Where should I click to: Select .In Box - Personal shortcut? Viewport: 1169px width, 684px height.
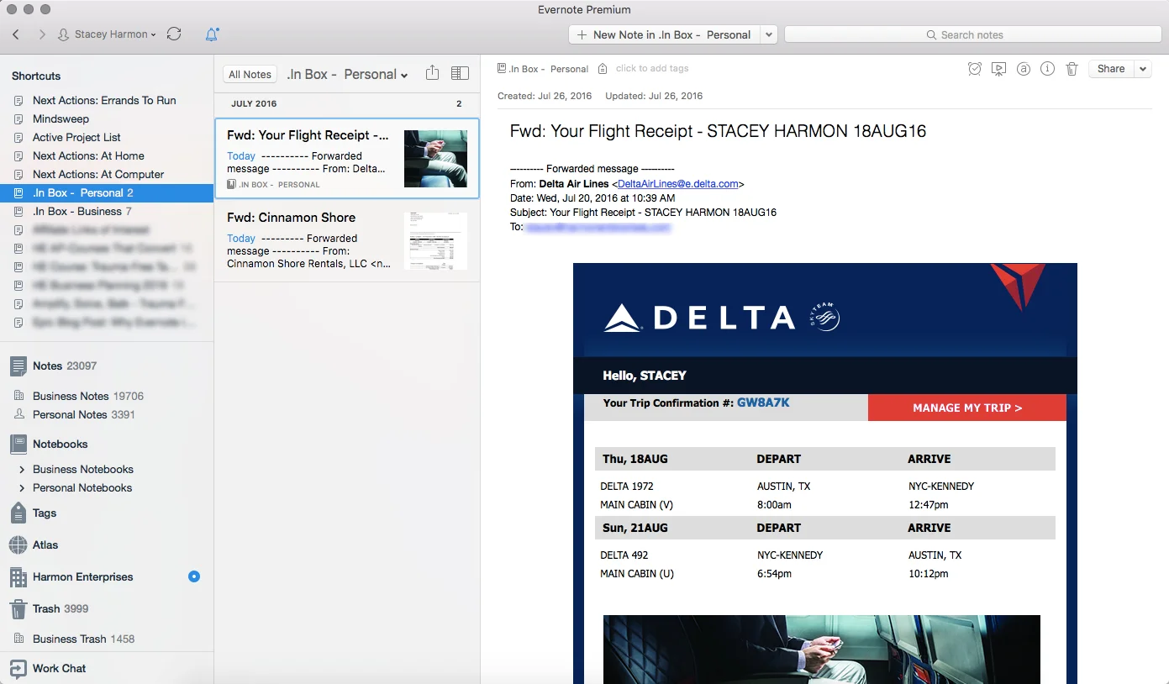[107, 192]
